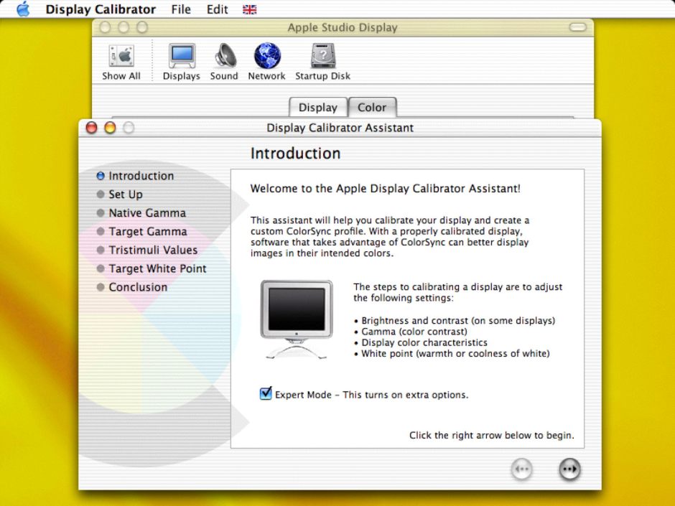Image resolution: width=675 pixels, height=506 pixels.
Task: Click the Introduction heading
Action: (296, 154)
